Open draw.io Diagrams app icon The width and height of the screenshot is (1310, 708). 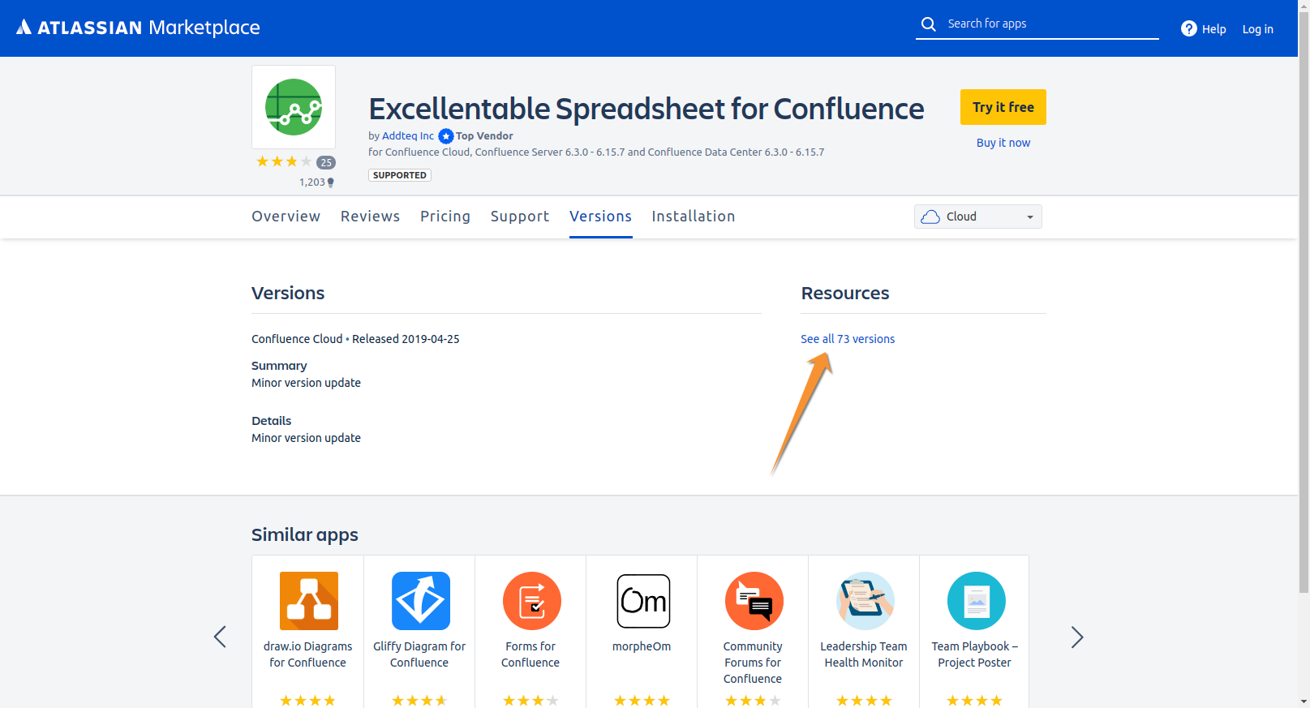point(309,601)
